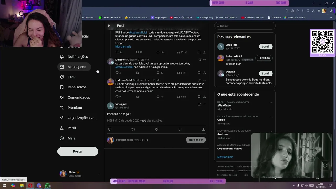Open Premium in the sidebar
336x189 pixels.
click(x=71, y=108)
